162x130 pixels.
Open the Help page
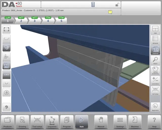pos(154,122)
